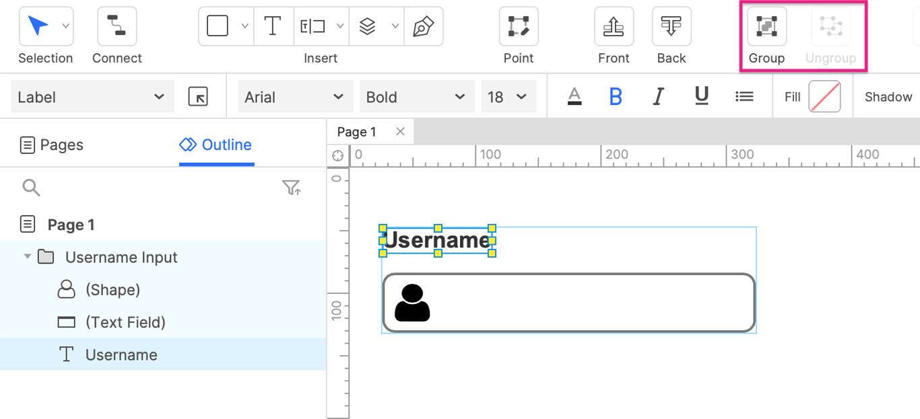Send selection to Back
The width and height of the screenshot is (920, 419).
671,26
